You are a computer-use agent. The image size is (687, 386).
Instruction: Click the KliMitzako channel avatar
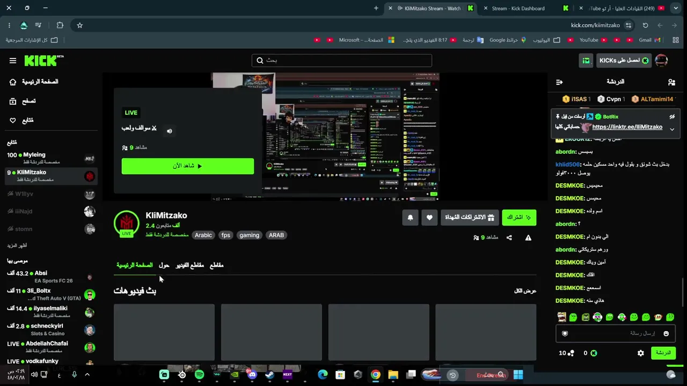127,223
